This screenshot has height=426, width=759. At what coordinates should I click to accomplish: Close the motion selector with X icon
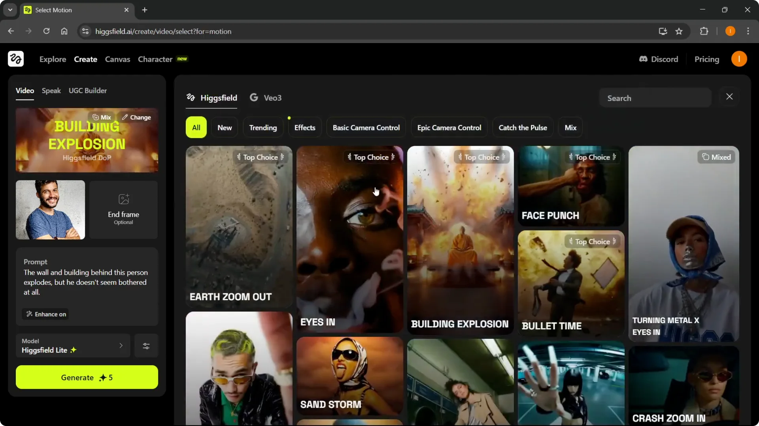pyautogui.click(x=729, y=97)
